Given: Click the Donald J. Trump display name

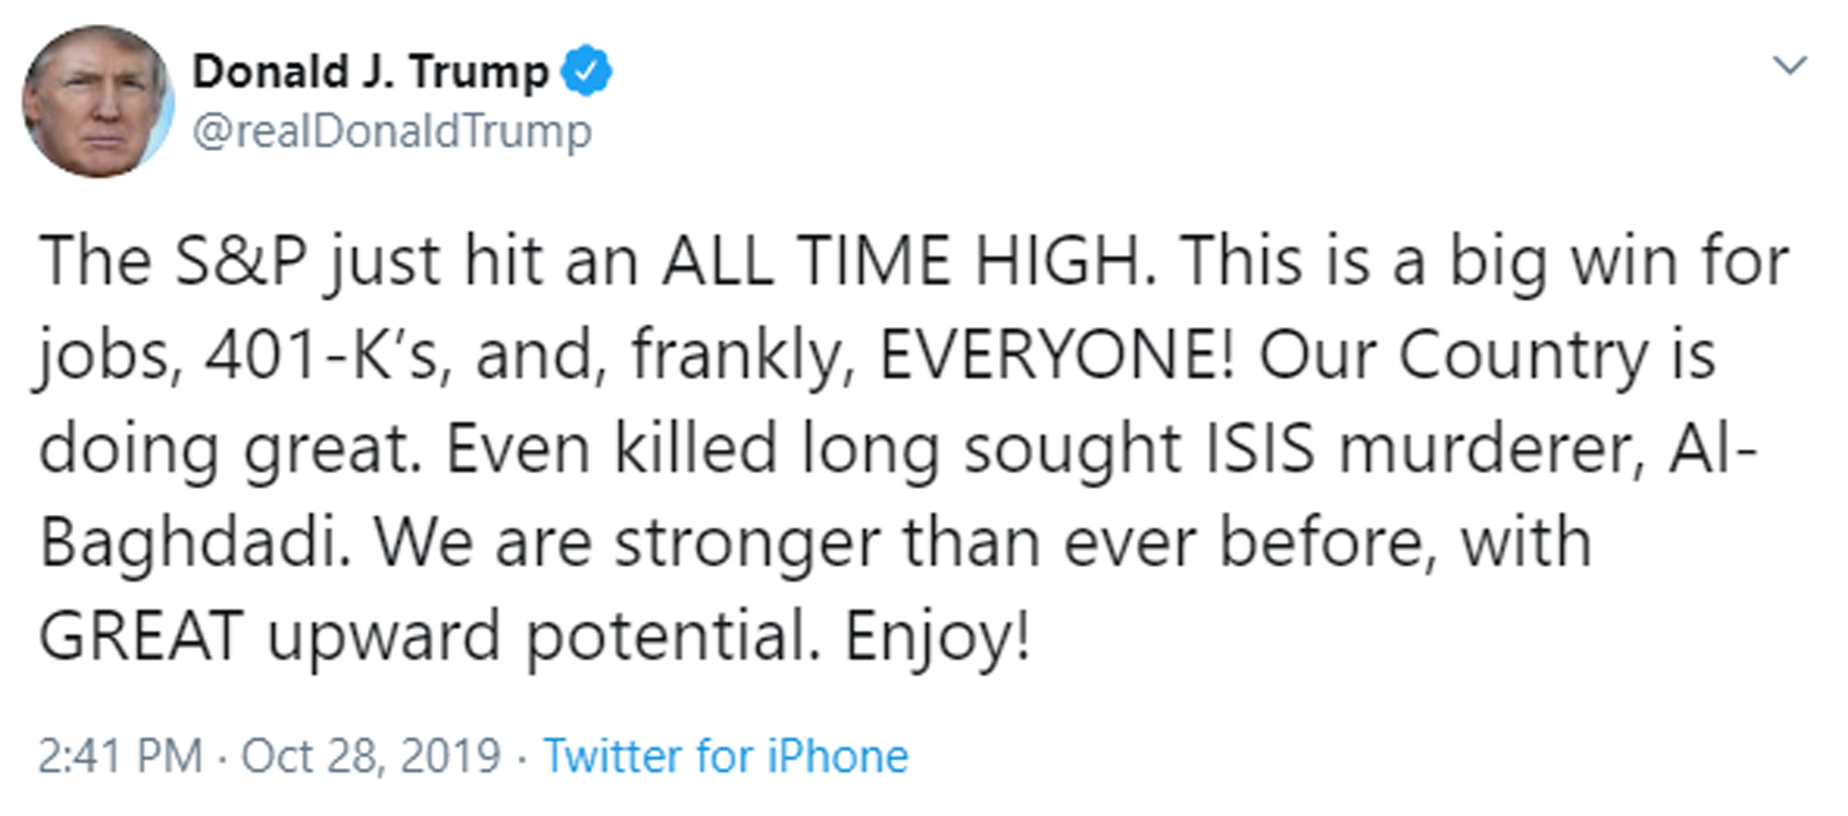Looking at the screenshot, I should [371, 72].
